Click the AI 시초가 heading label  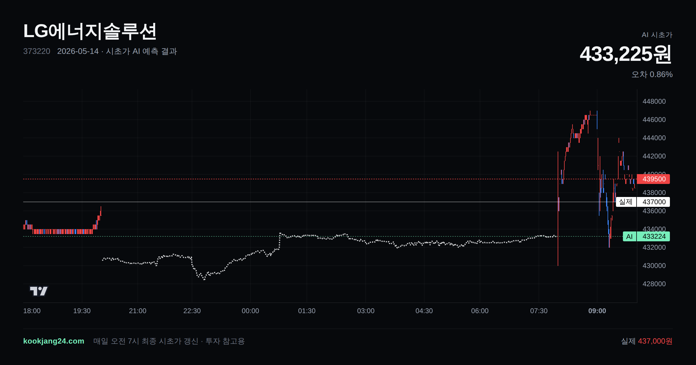(657, 35)
